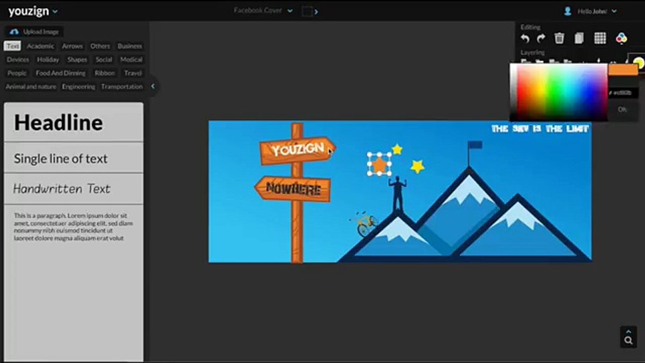Select THE SKY IS THE LIMIT text
The width and height of the screenshot is (645, 363).
[x=540, y=129]
